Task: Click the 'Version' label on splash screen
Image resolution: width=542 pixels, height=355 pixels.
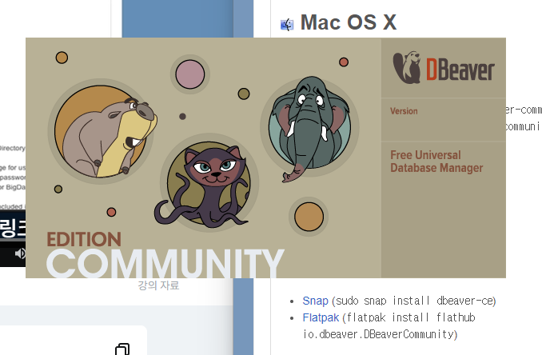Action: click(x=404, y=111)
